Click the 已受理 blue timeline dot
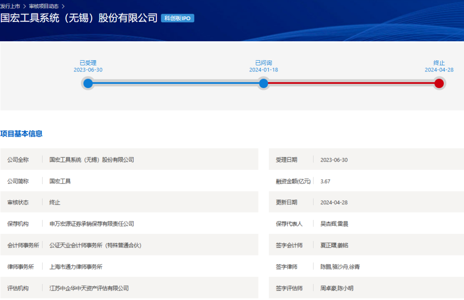The width and height of the screenshot is (464, 300). click(88, 83)
